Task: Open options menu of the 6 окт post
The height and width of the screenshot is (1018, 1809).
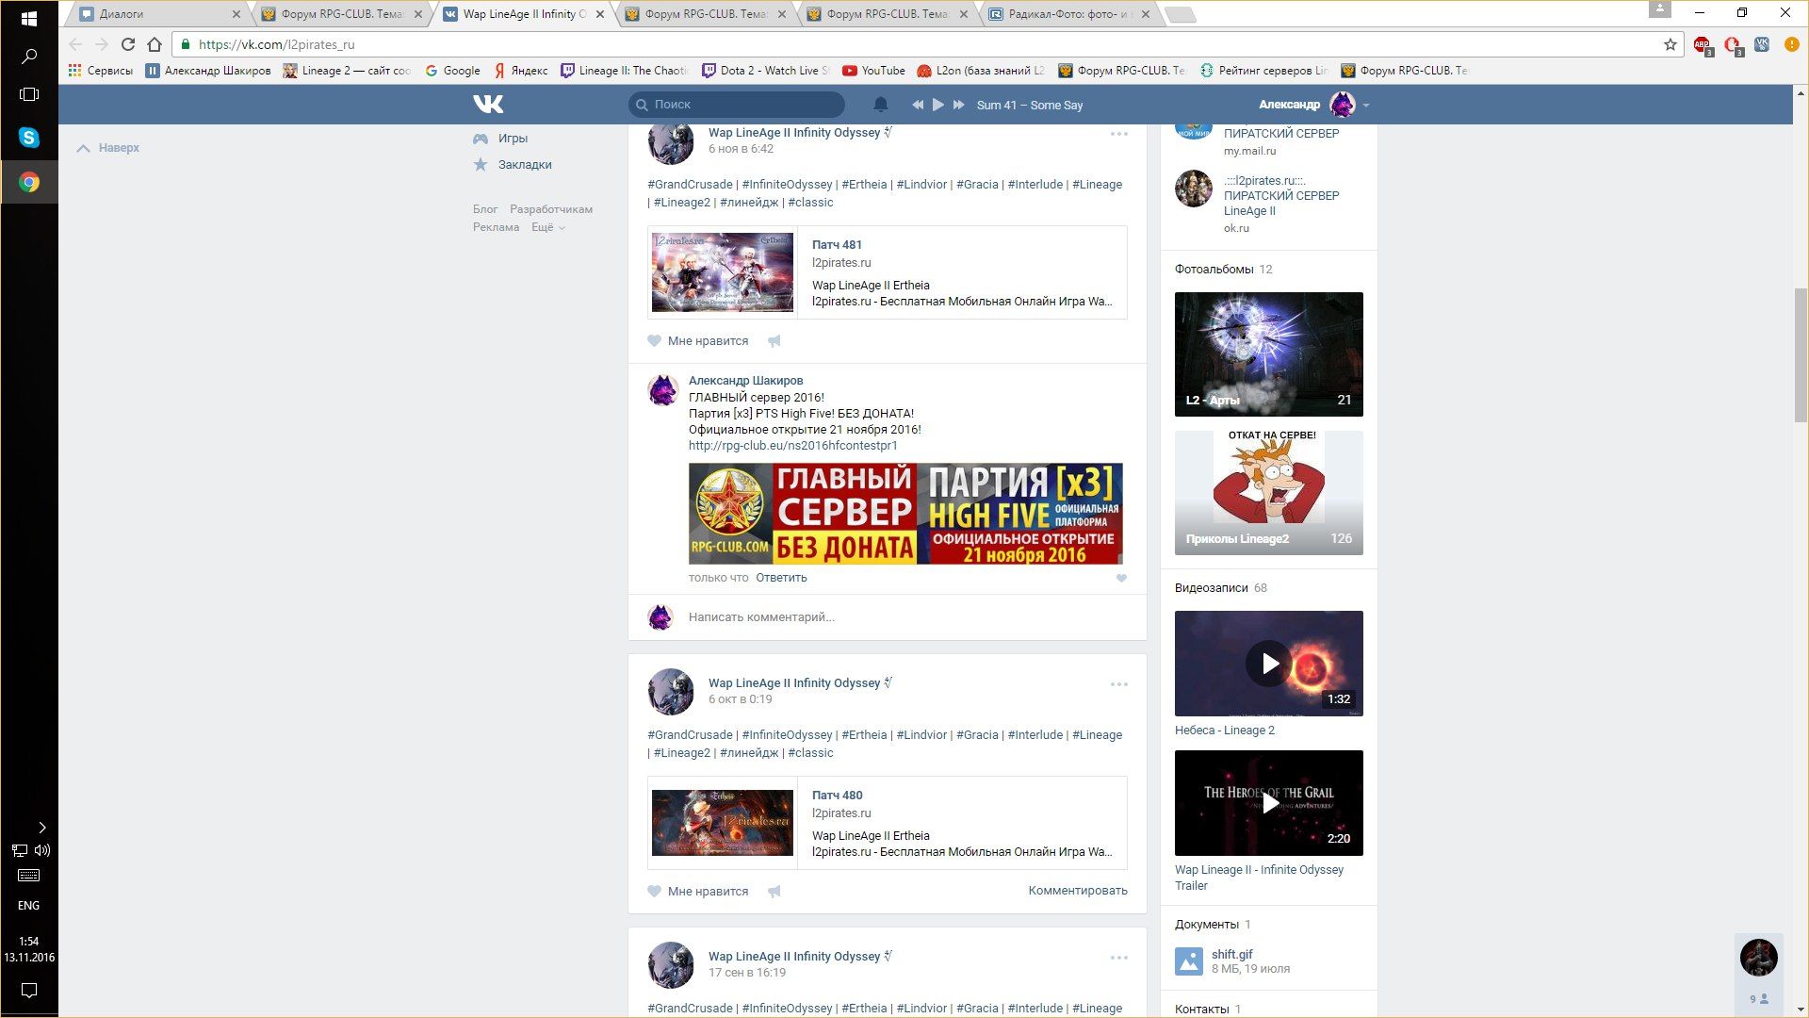Action: [x=1118, y=684]
